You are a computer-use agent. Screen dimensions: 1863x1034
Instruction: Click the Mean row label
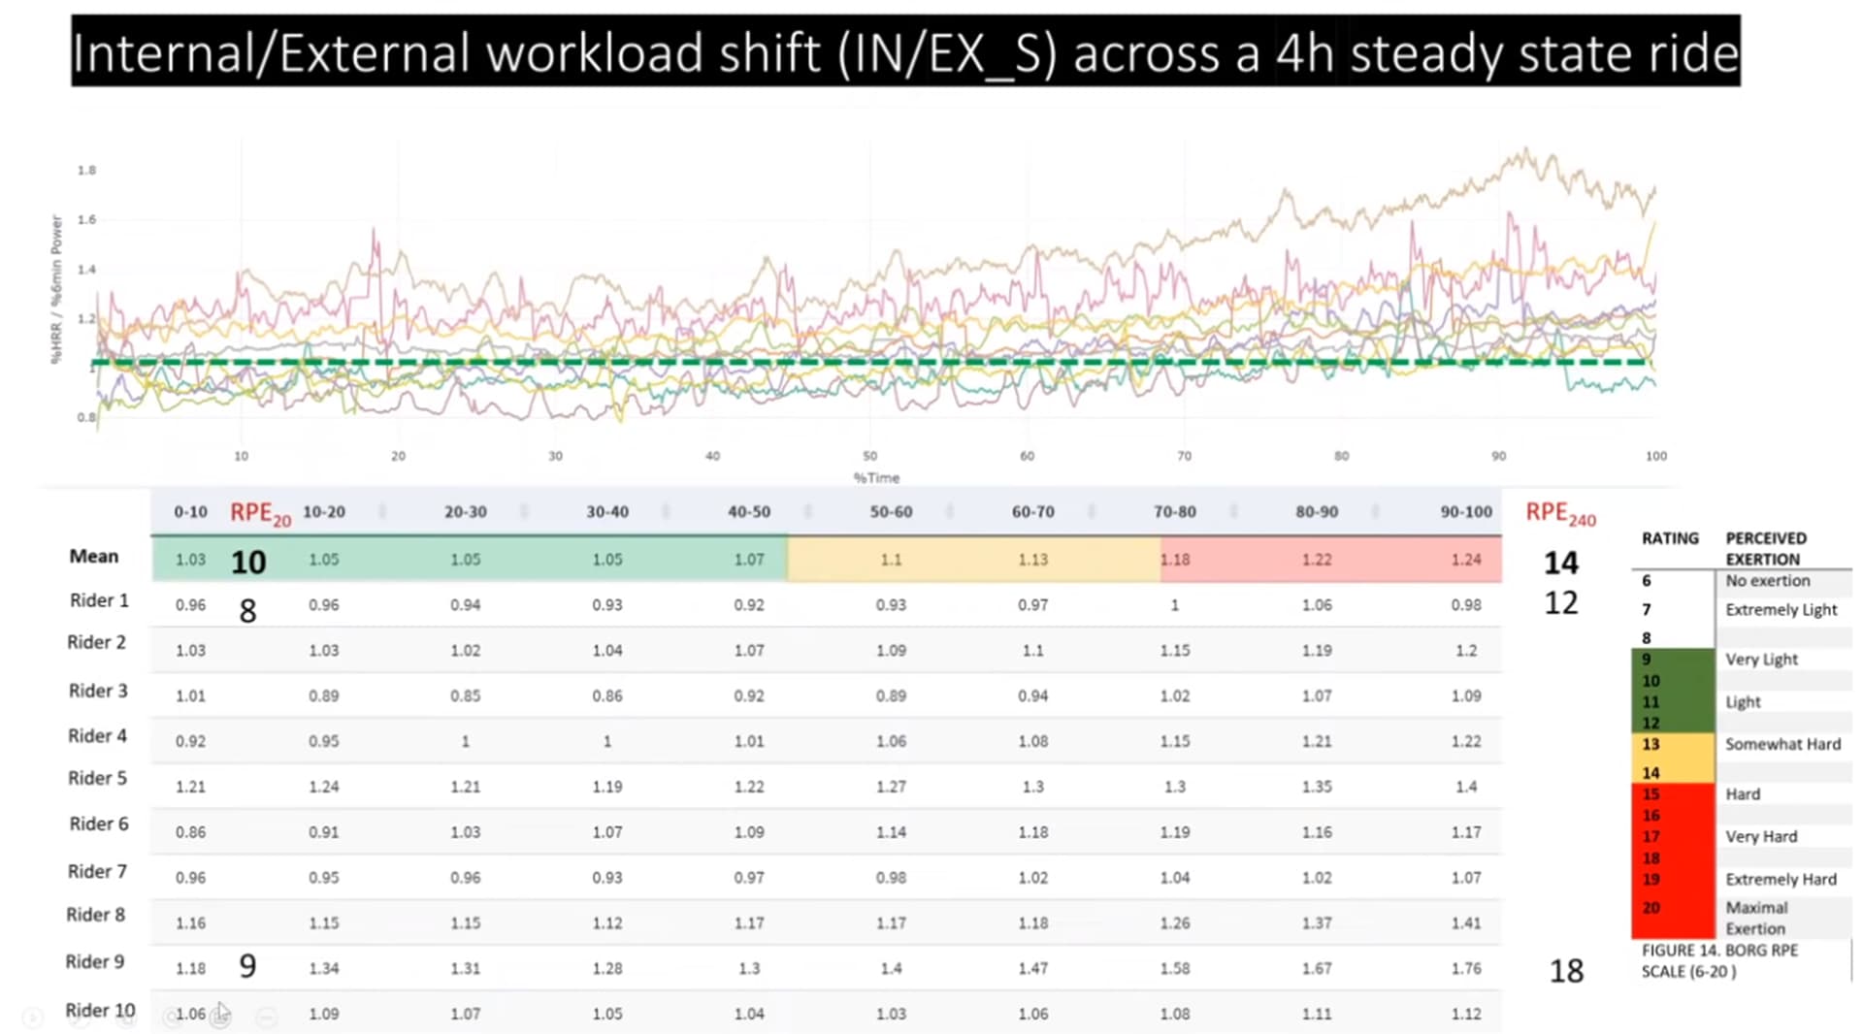point(93,556)
